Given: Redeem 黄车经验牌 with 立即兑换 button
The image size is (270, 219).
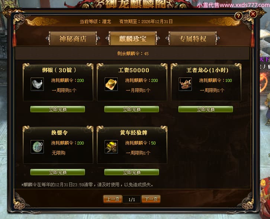Looking at the screenshot, I should click(132, 172).
